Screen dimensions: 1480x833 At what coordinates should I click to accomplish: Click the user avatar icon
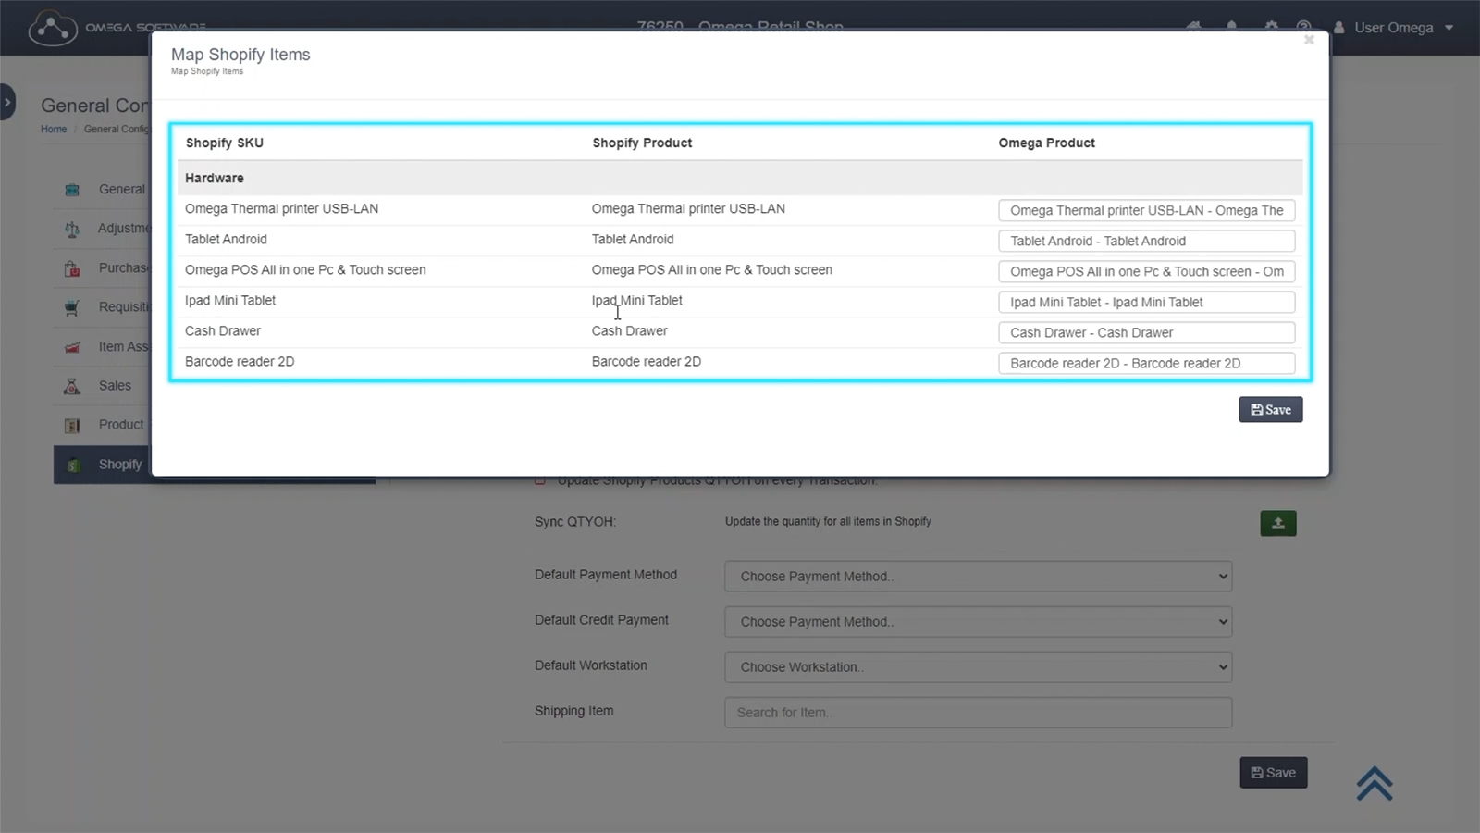pyautogui.click(x=1338, y=28)
